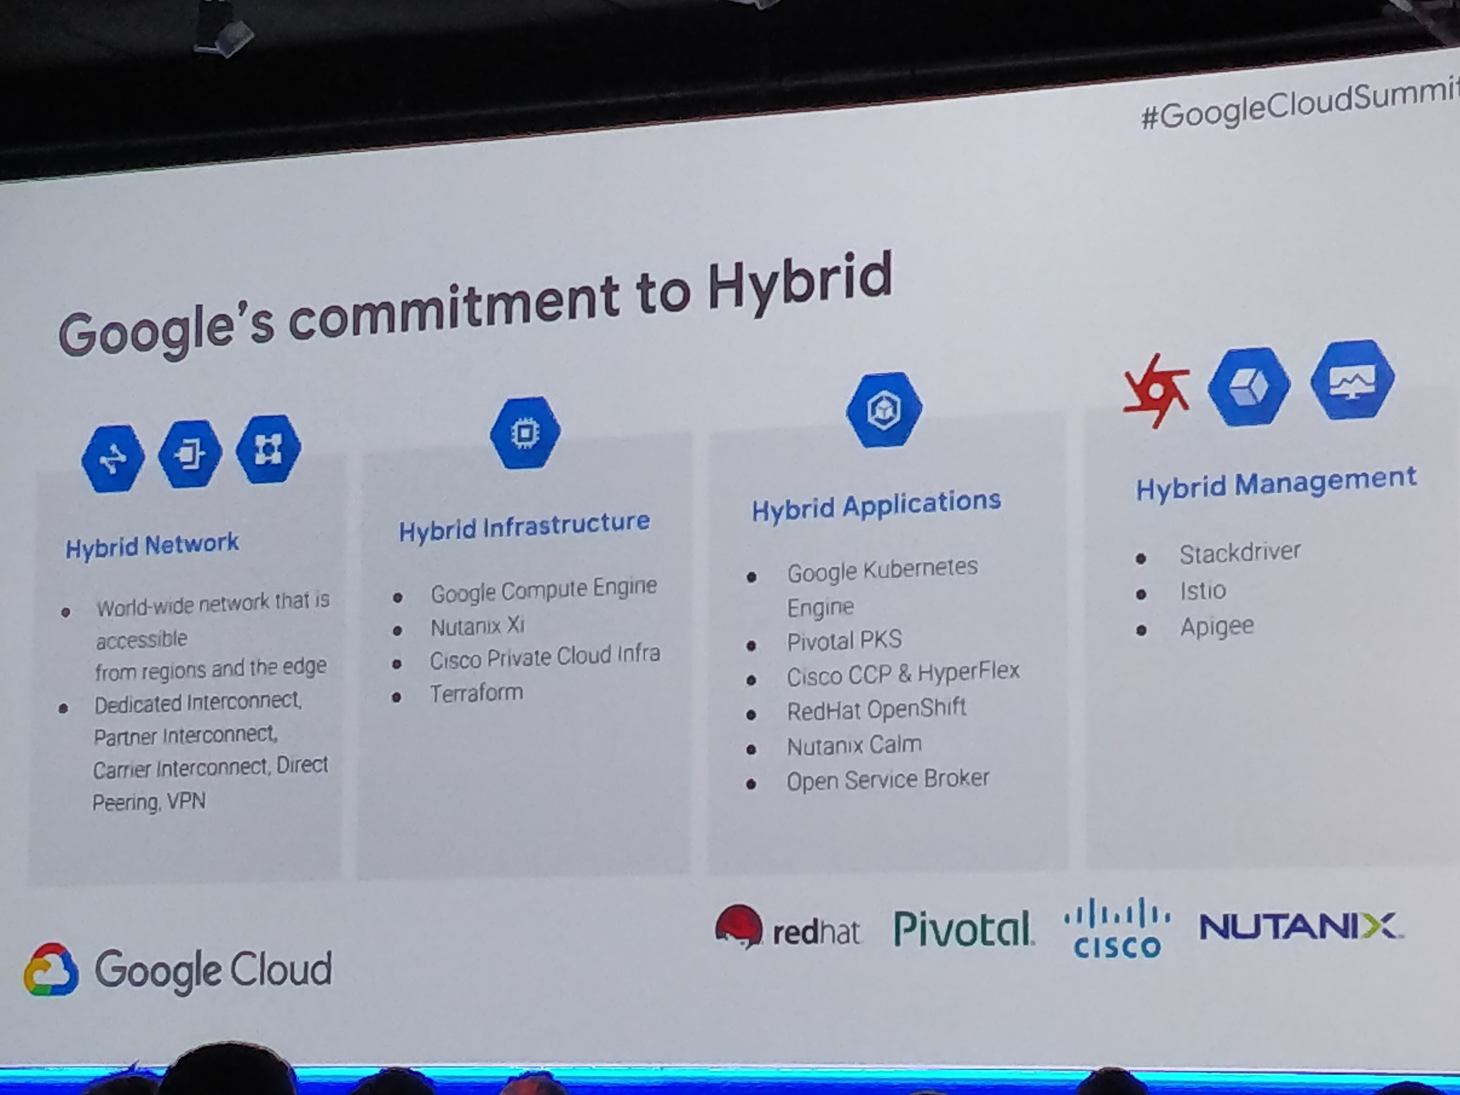Screen dimensions: 1460x1095
Task: Click the "Open Service Broker" bullet
Action: pyautogui.click(x=888, y=779)
